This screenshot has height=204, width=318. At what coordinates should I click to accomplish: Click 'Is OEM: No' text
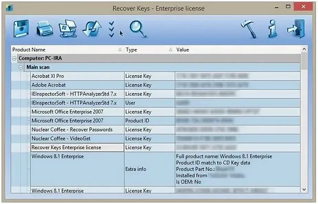point(189,182)
